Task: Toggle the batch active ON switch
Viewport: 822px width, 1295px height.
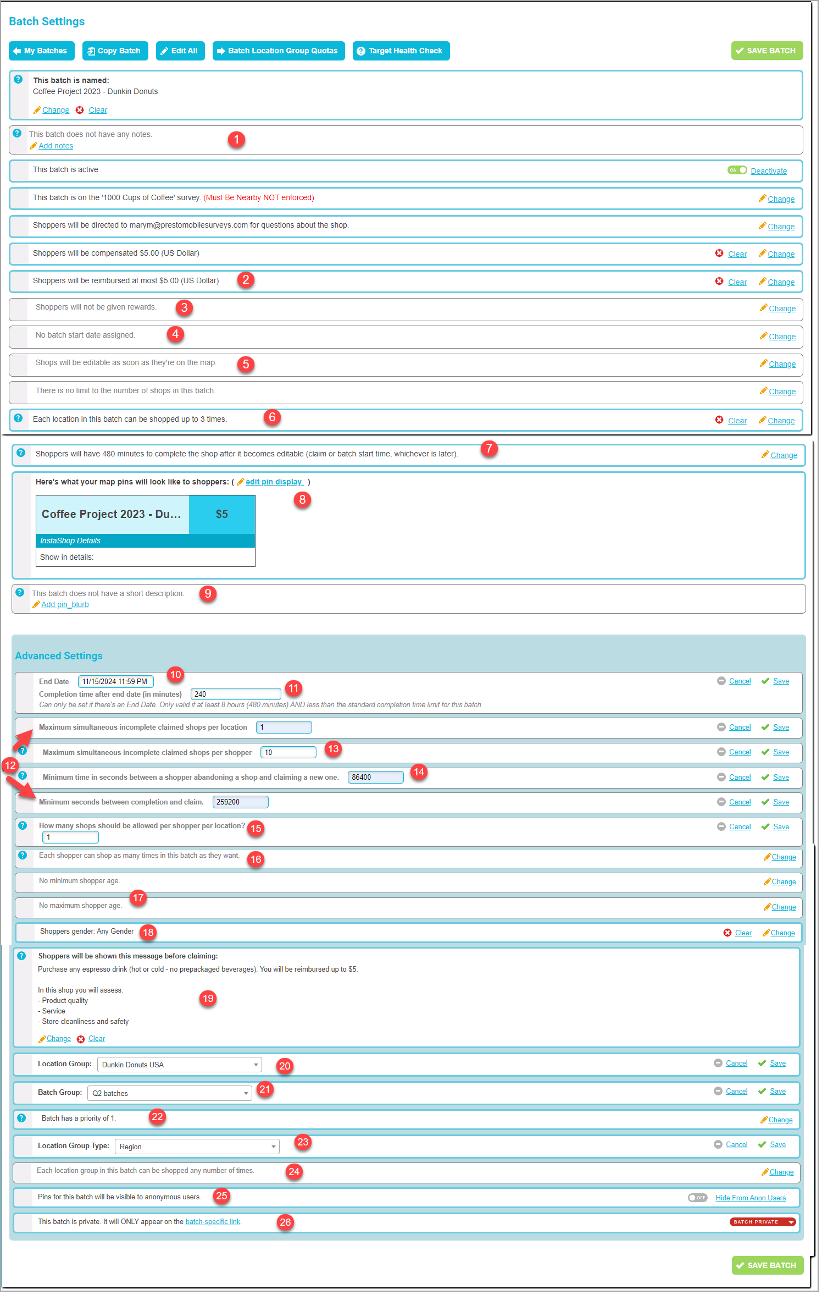Action: [x=737, y=170]
